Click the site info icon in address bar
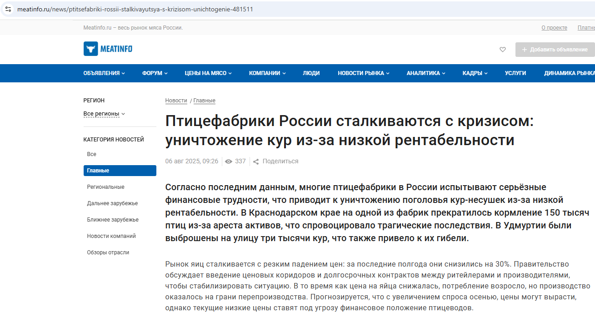The height and width of the screenshot is (313, 595). [x=8, y=9]
